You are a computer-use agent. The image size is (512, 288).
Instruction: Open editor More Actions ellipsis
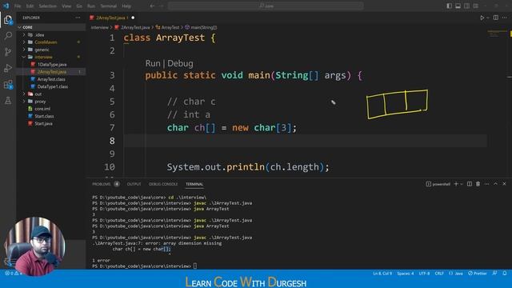pos(505,18)
